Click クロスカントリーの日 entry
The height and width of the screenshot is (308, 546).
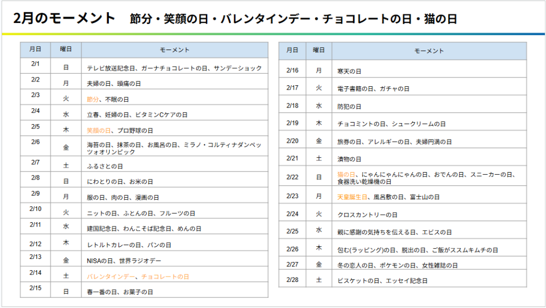tap(367, 215)
